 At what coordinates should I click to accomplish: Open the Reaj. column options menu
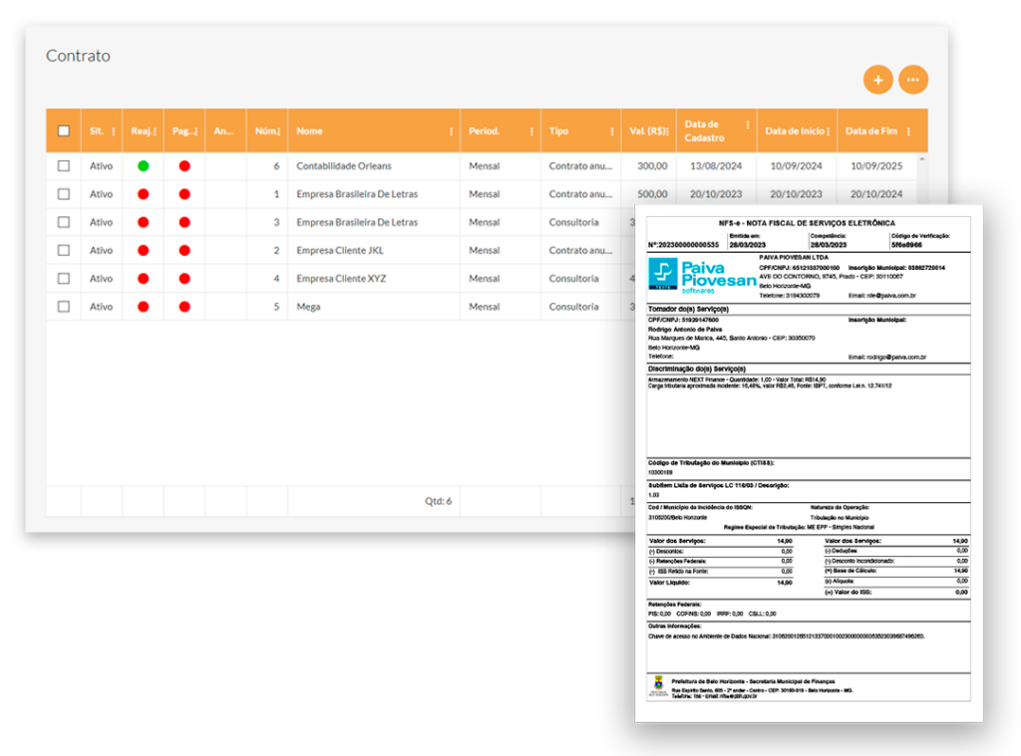(155, 131)
